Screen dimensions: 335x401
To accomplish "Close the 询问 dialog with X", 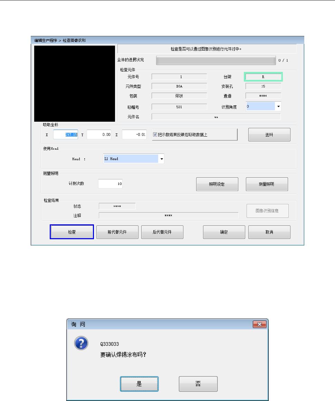I will [260, 324].
